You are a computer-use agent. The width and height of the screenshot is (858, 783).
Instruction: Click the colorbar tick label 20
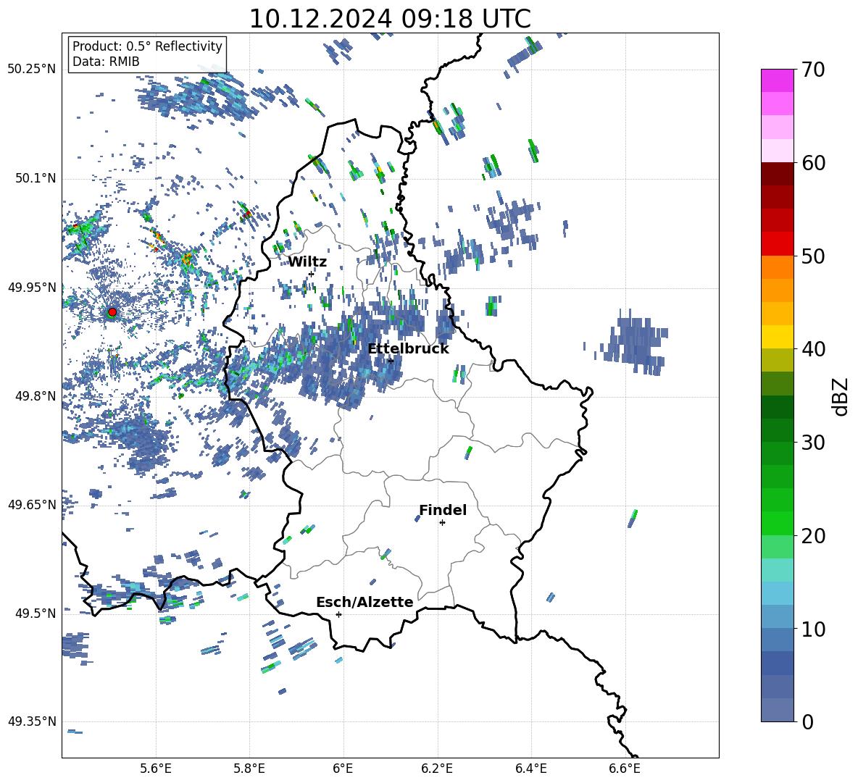[813, 536]
